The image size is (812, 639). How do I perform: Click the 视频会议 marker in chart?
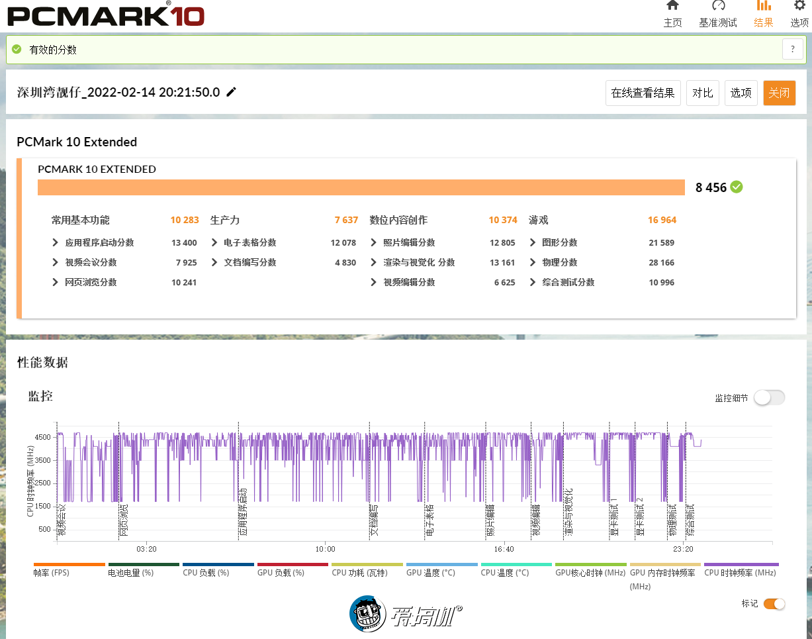62,520
